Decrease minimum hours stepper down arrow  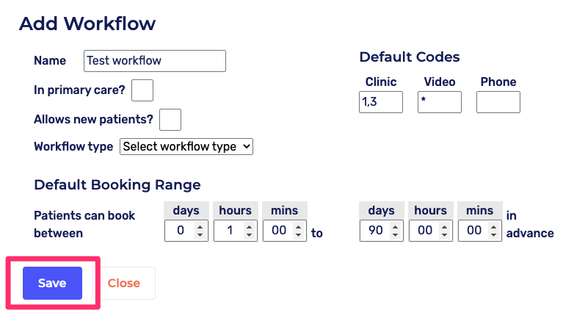pos(249,234)
